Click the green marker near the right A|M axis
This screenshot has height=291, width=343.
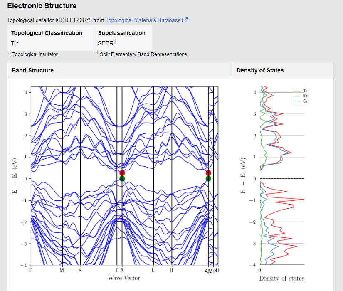(x=208, y=178)
